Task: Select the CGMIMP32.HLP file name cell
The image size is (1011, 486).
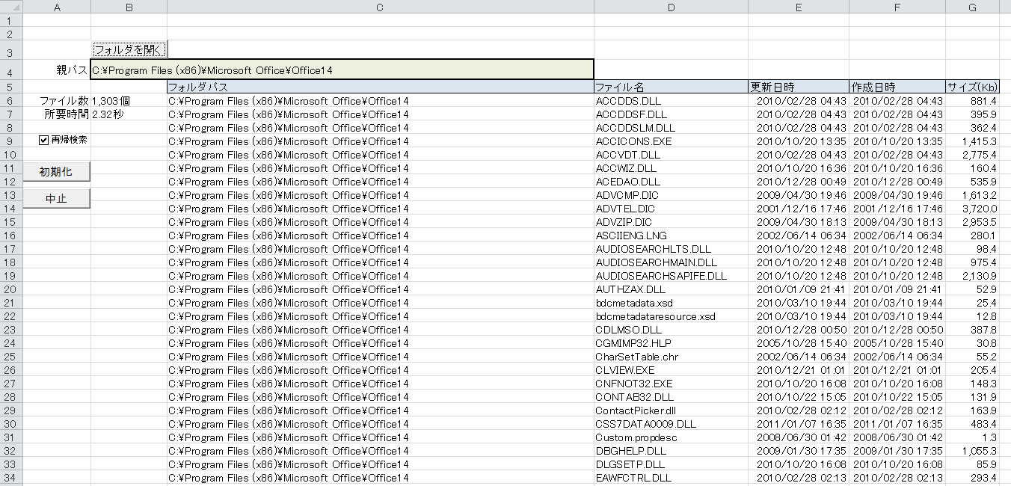Action: coord(671,342)
